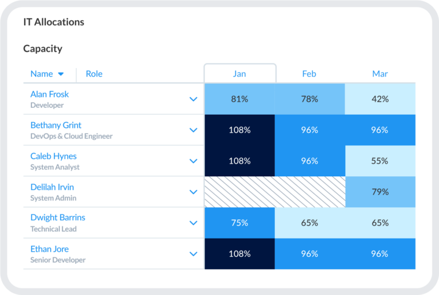
Task: Open Ethan Jore's name link
Action: tap(50, 249)
